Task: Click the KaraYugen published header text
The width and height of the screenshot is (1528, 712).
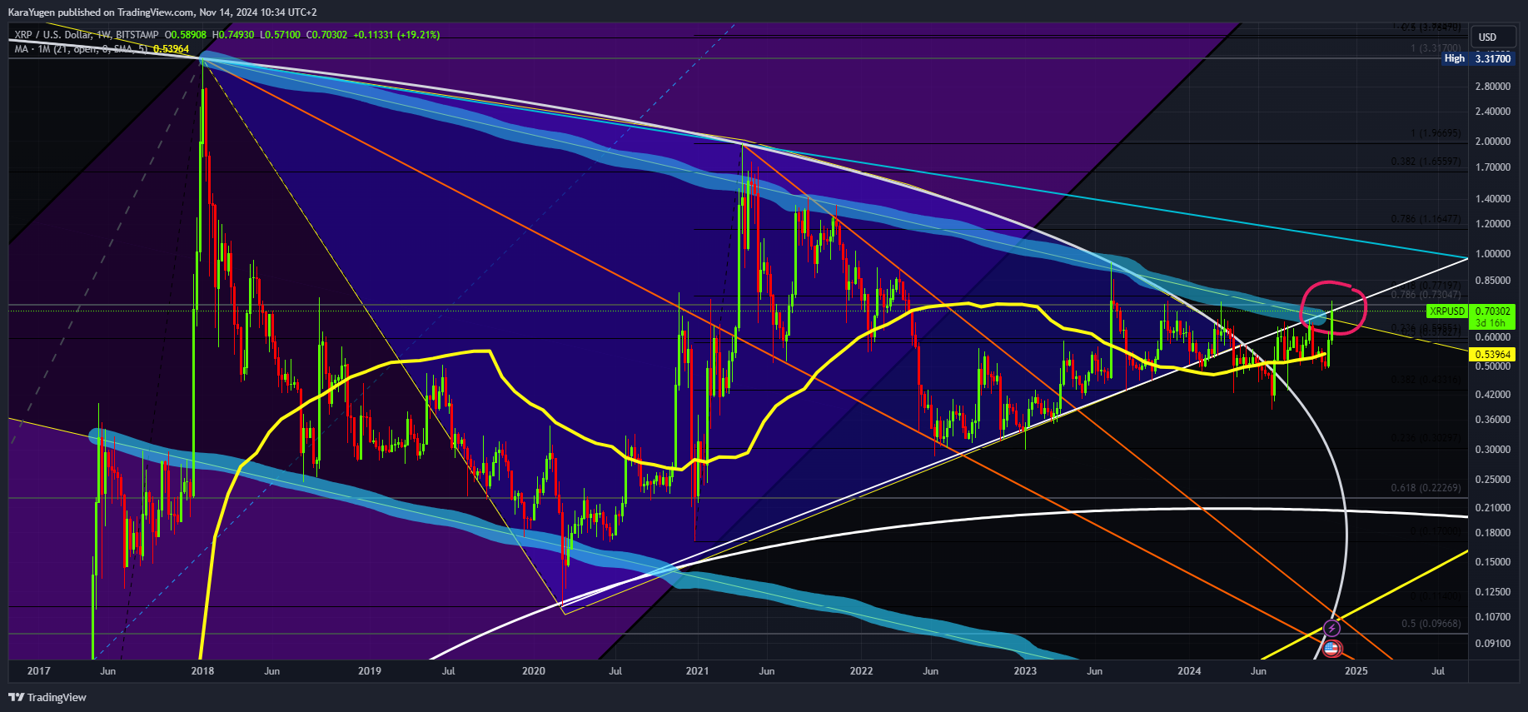Action: pos(162,12)
